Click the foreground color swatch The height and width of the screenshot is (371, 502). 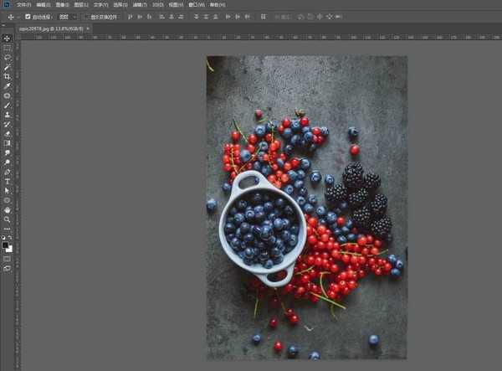pyautogui.click(x=5, y=244)
